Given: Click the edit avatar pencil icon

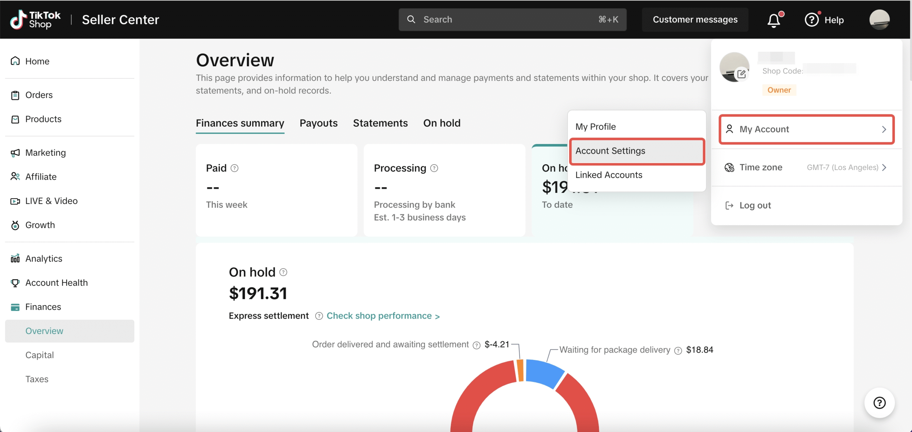Looking at the screenshot, I should 742,74.
